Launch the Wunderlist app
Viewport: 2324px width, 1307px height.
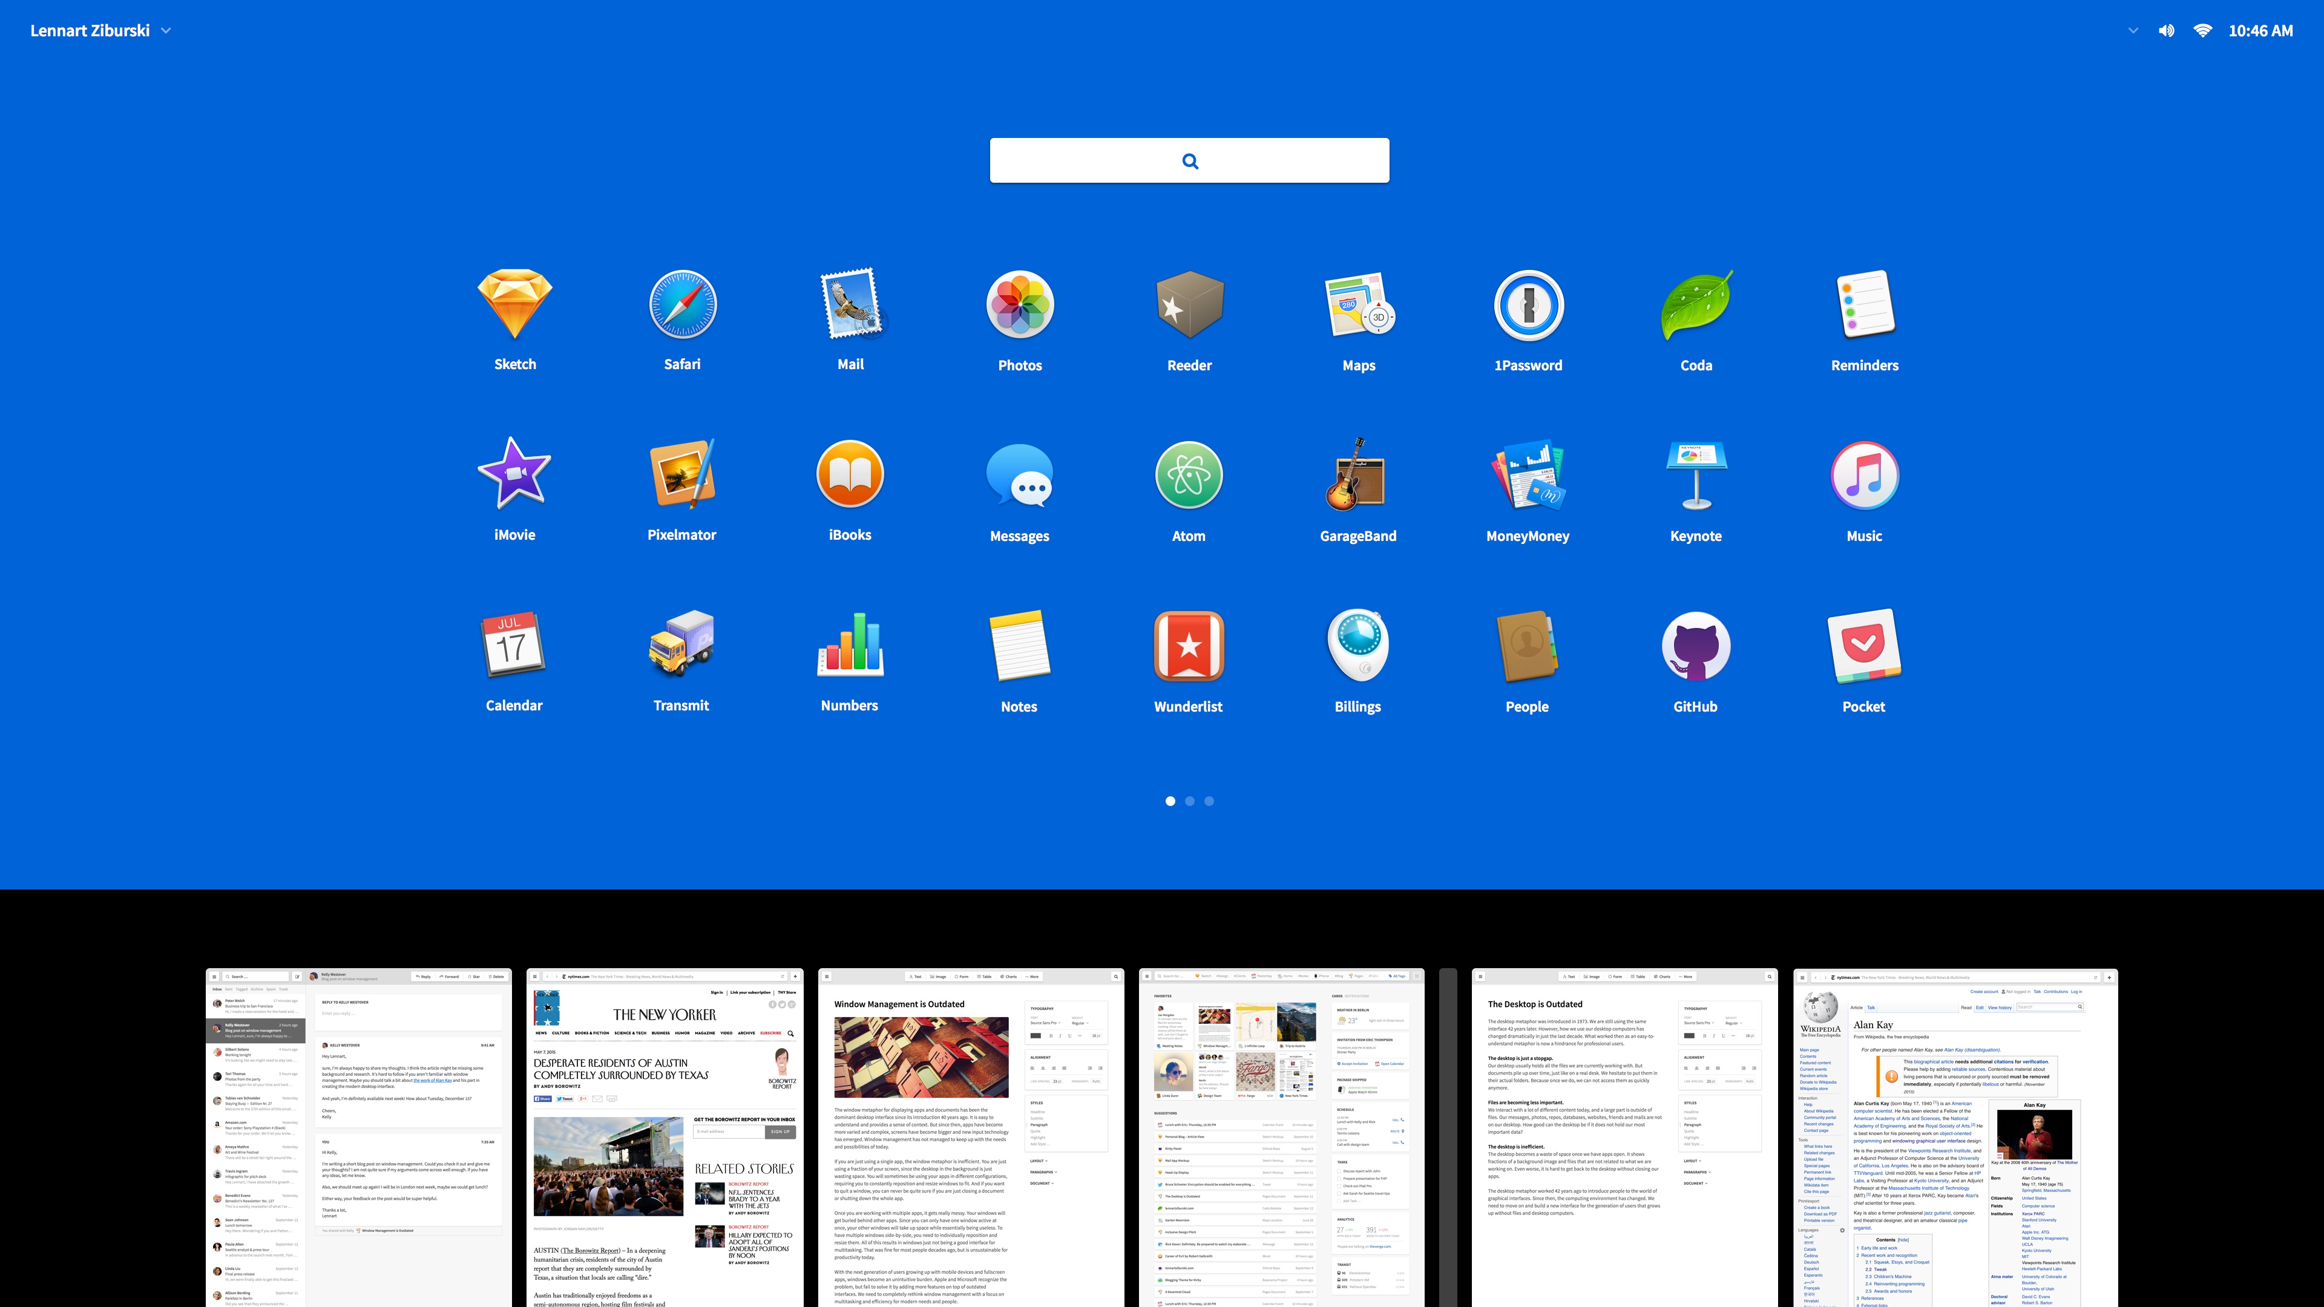(x=1188, y=646)
